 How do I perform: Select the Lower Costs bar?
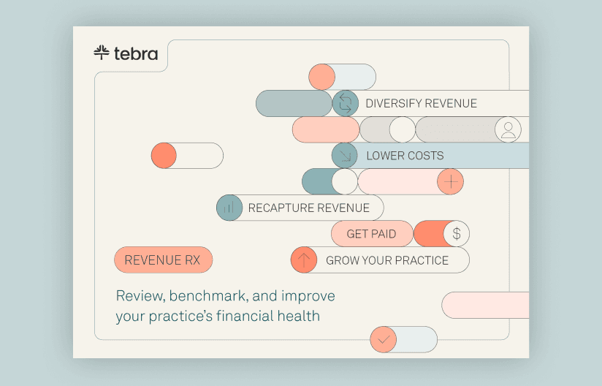click(430, 156)
